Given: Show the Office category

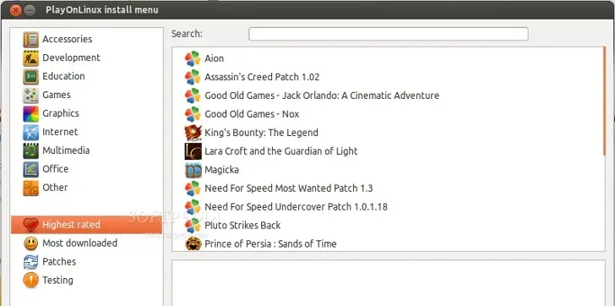Looking at the screenshot, I should (x=55, y=169).
